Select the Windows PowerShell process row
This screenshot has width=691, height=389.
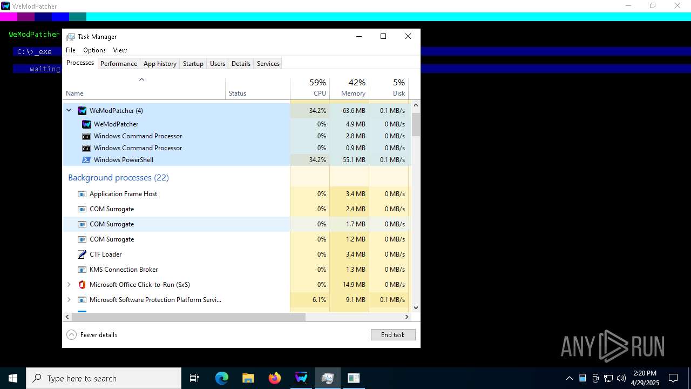[236, 160]
